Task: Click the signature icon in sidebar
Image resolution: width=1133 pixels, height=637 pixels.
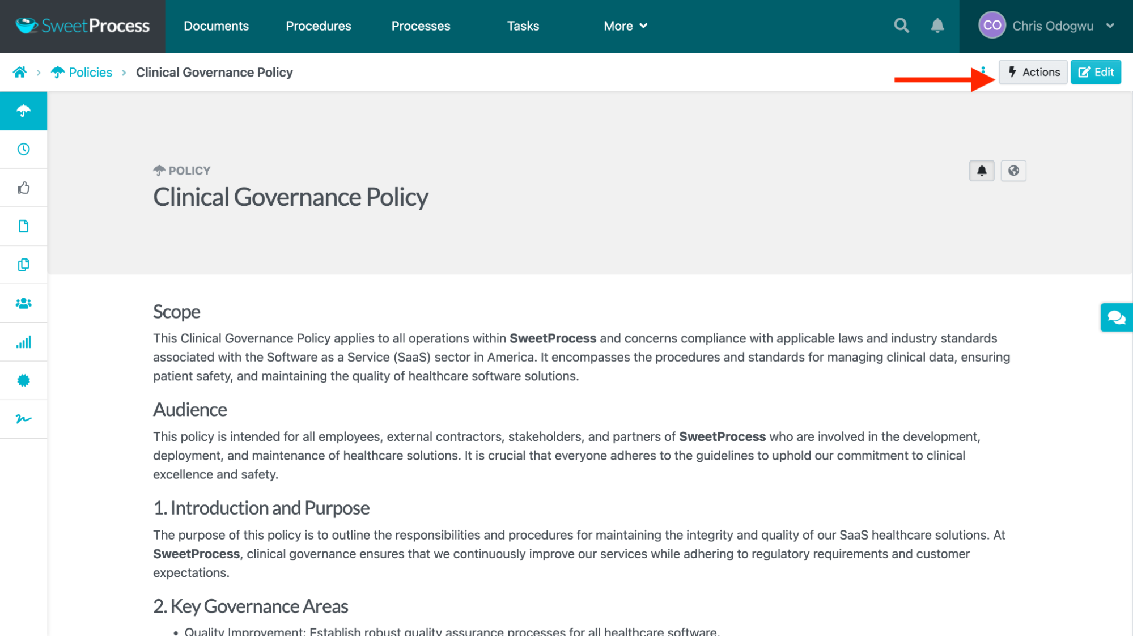Action: [x=23, y=419]
